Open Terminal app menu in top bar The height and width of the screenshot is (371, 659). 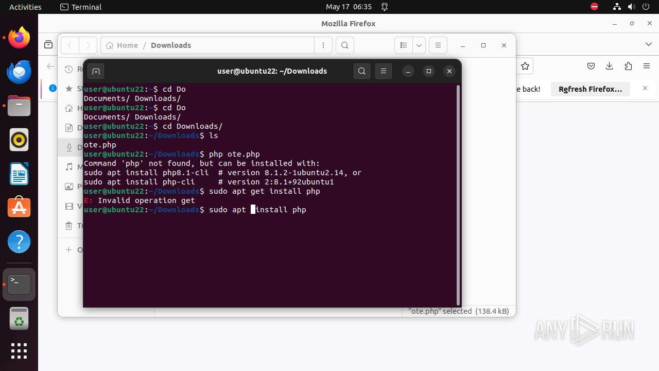point(81,7)
